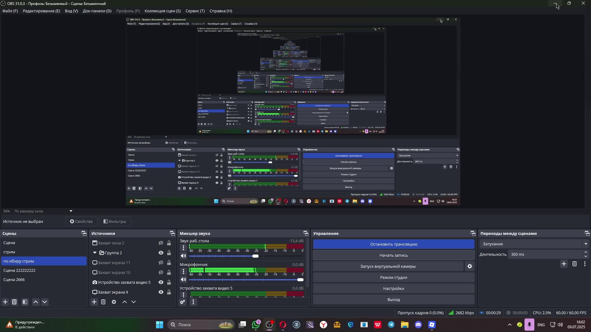Viewport: 591px width, 332px height.
Task: Open source properties gear in Sources panel
Action: point(114,302)
